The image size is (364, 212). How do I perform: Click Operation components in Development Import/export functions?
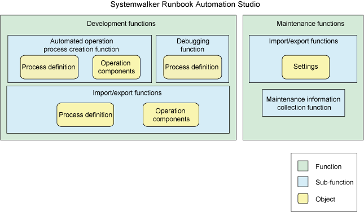[171, 115]
